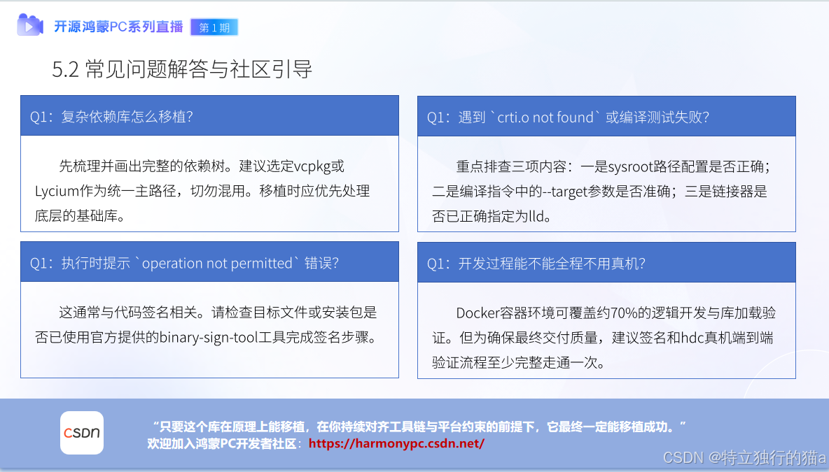Screen dimensions: 829x472
Task: Click the video camera logo icon
Action: [29, 24]
